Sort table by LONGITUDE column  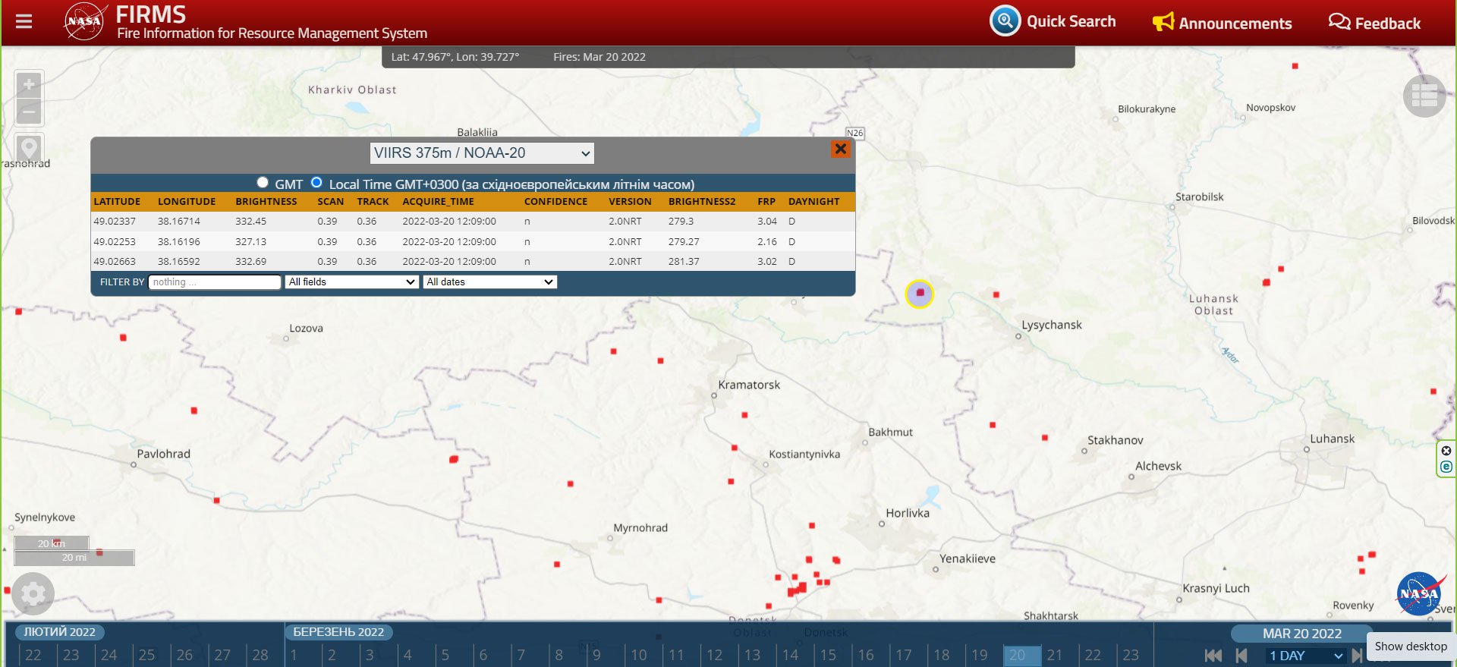(x=187, y=202)
